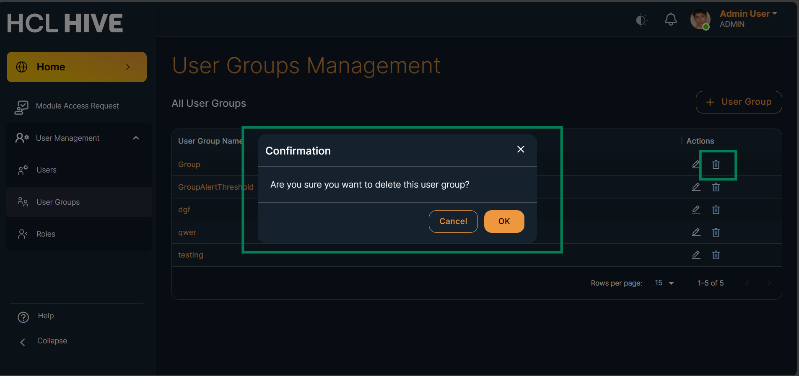Click the 1–5 of 5 pagination text
This screenshot has height=376, width=799.
tap(711, 283)
